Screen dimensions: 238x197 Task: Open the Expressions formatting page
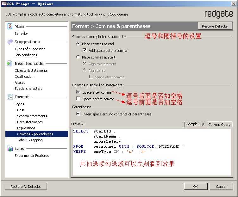(x=26, y=128)
